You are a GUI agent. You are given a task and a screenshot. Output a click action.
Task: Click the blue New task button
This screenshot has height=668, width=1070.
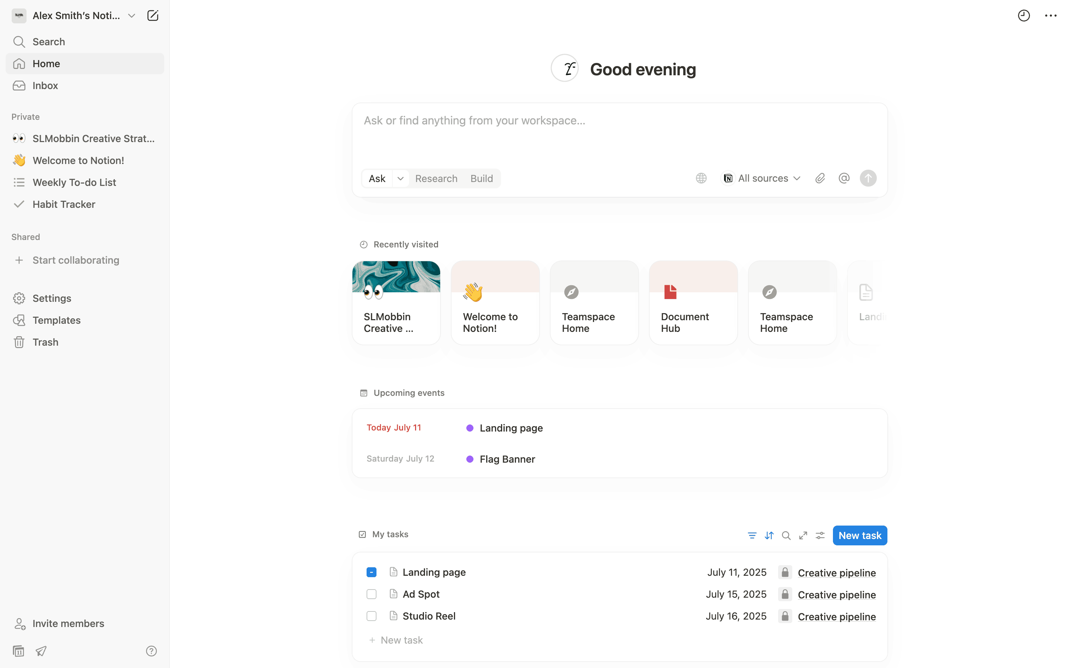[x=859, y=535]
